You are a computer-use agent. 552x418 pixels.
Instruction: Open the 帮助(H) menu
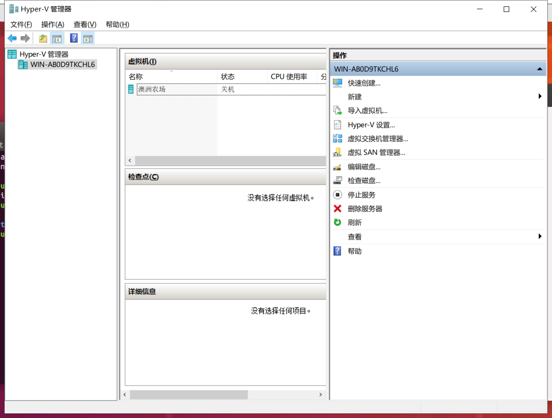117,24
